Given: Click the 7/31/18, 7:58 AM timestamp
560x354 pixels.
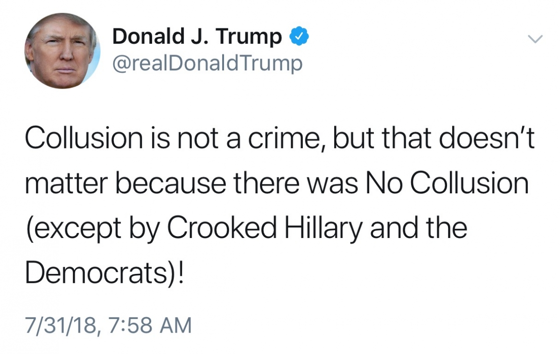Looking at the screenshot, I should pyautogui.click(x=108, y=325).
